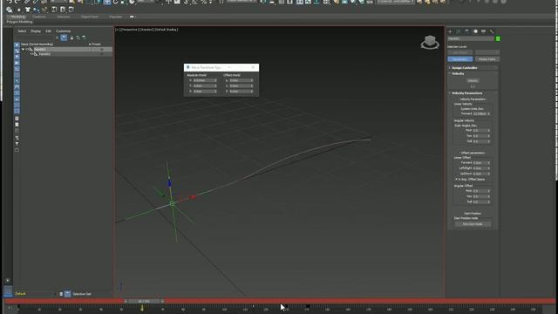Screen dimensions: 558x314
Task: Open the Edit menu in Scene Explorer
Action: pos(49,31)
